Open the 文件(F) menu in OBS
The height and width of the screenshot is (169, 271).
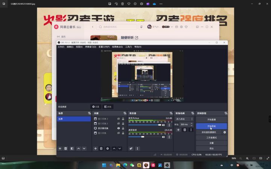pyautogui.click(x=61, y=47)
